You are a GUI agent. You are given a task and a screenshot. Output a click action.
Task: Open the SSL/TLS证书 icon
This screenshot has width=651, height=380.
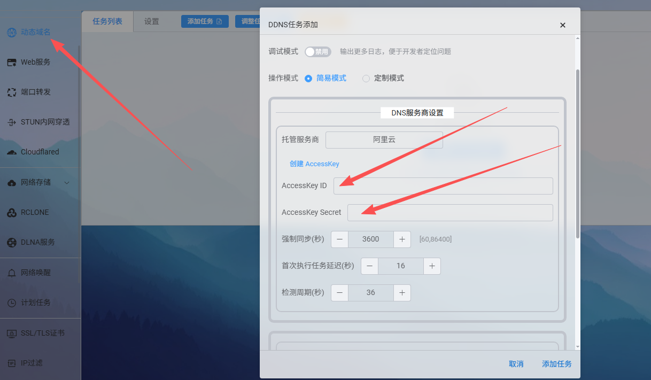[x=11, y=334]
